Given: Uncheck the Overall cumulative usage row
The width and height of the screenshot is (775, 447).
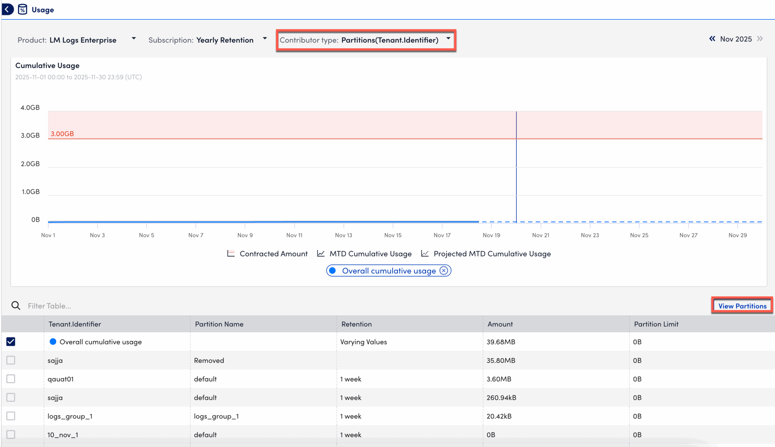Looking at the screenshot, I should click(11, 341).
